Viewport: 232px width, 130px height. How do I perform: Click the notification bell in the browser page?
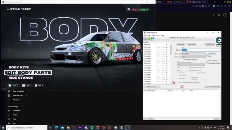(x=219, y=15)
